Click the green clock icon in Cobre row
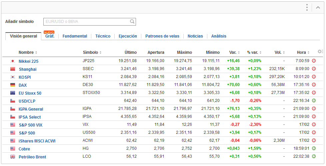 [314, 148]
